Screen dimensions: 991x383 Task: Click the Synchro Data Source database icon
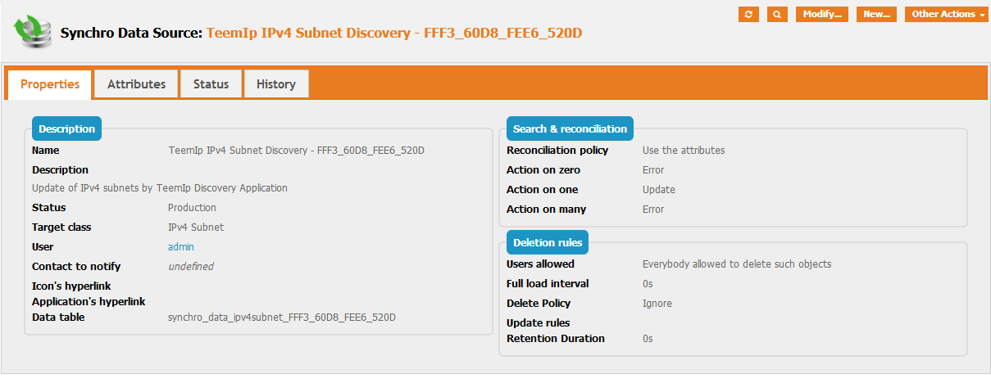coord(30,30)
